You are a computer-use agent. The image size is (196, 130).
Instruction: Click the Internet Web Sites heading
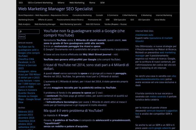point(144,31)
